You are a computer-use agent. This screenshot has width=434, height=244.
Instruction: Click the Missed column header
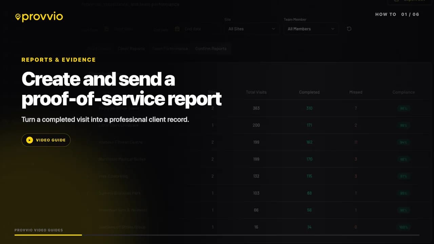[356, 92]
